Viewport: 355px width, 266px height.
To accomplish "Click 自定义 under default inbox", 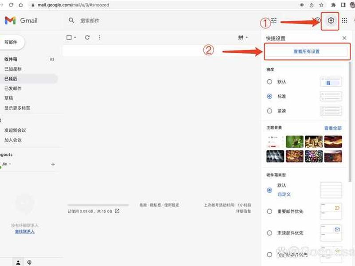I will click(284, 194).
